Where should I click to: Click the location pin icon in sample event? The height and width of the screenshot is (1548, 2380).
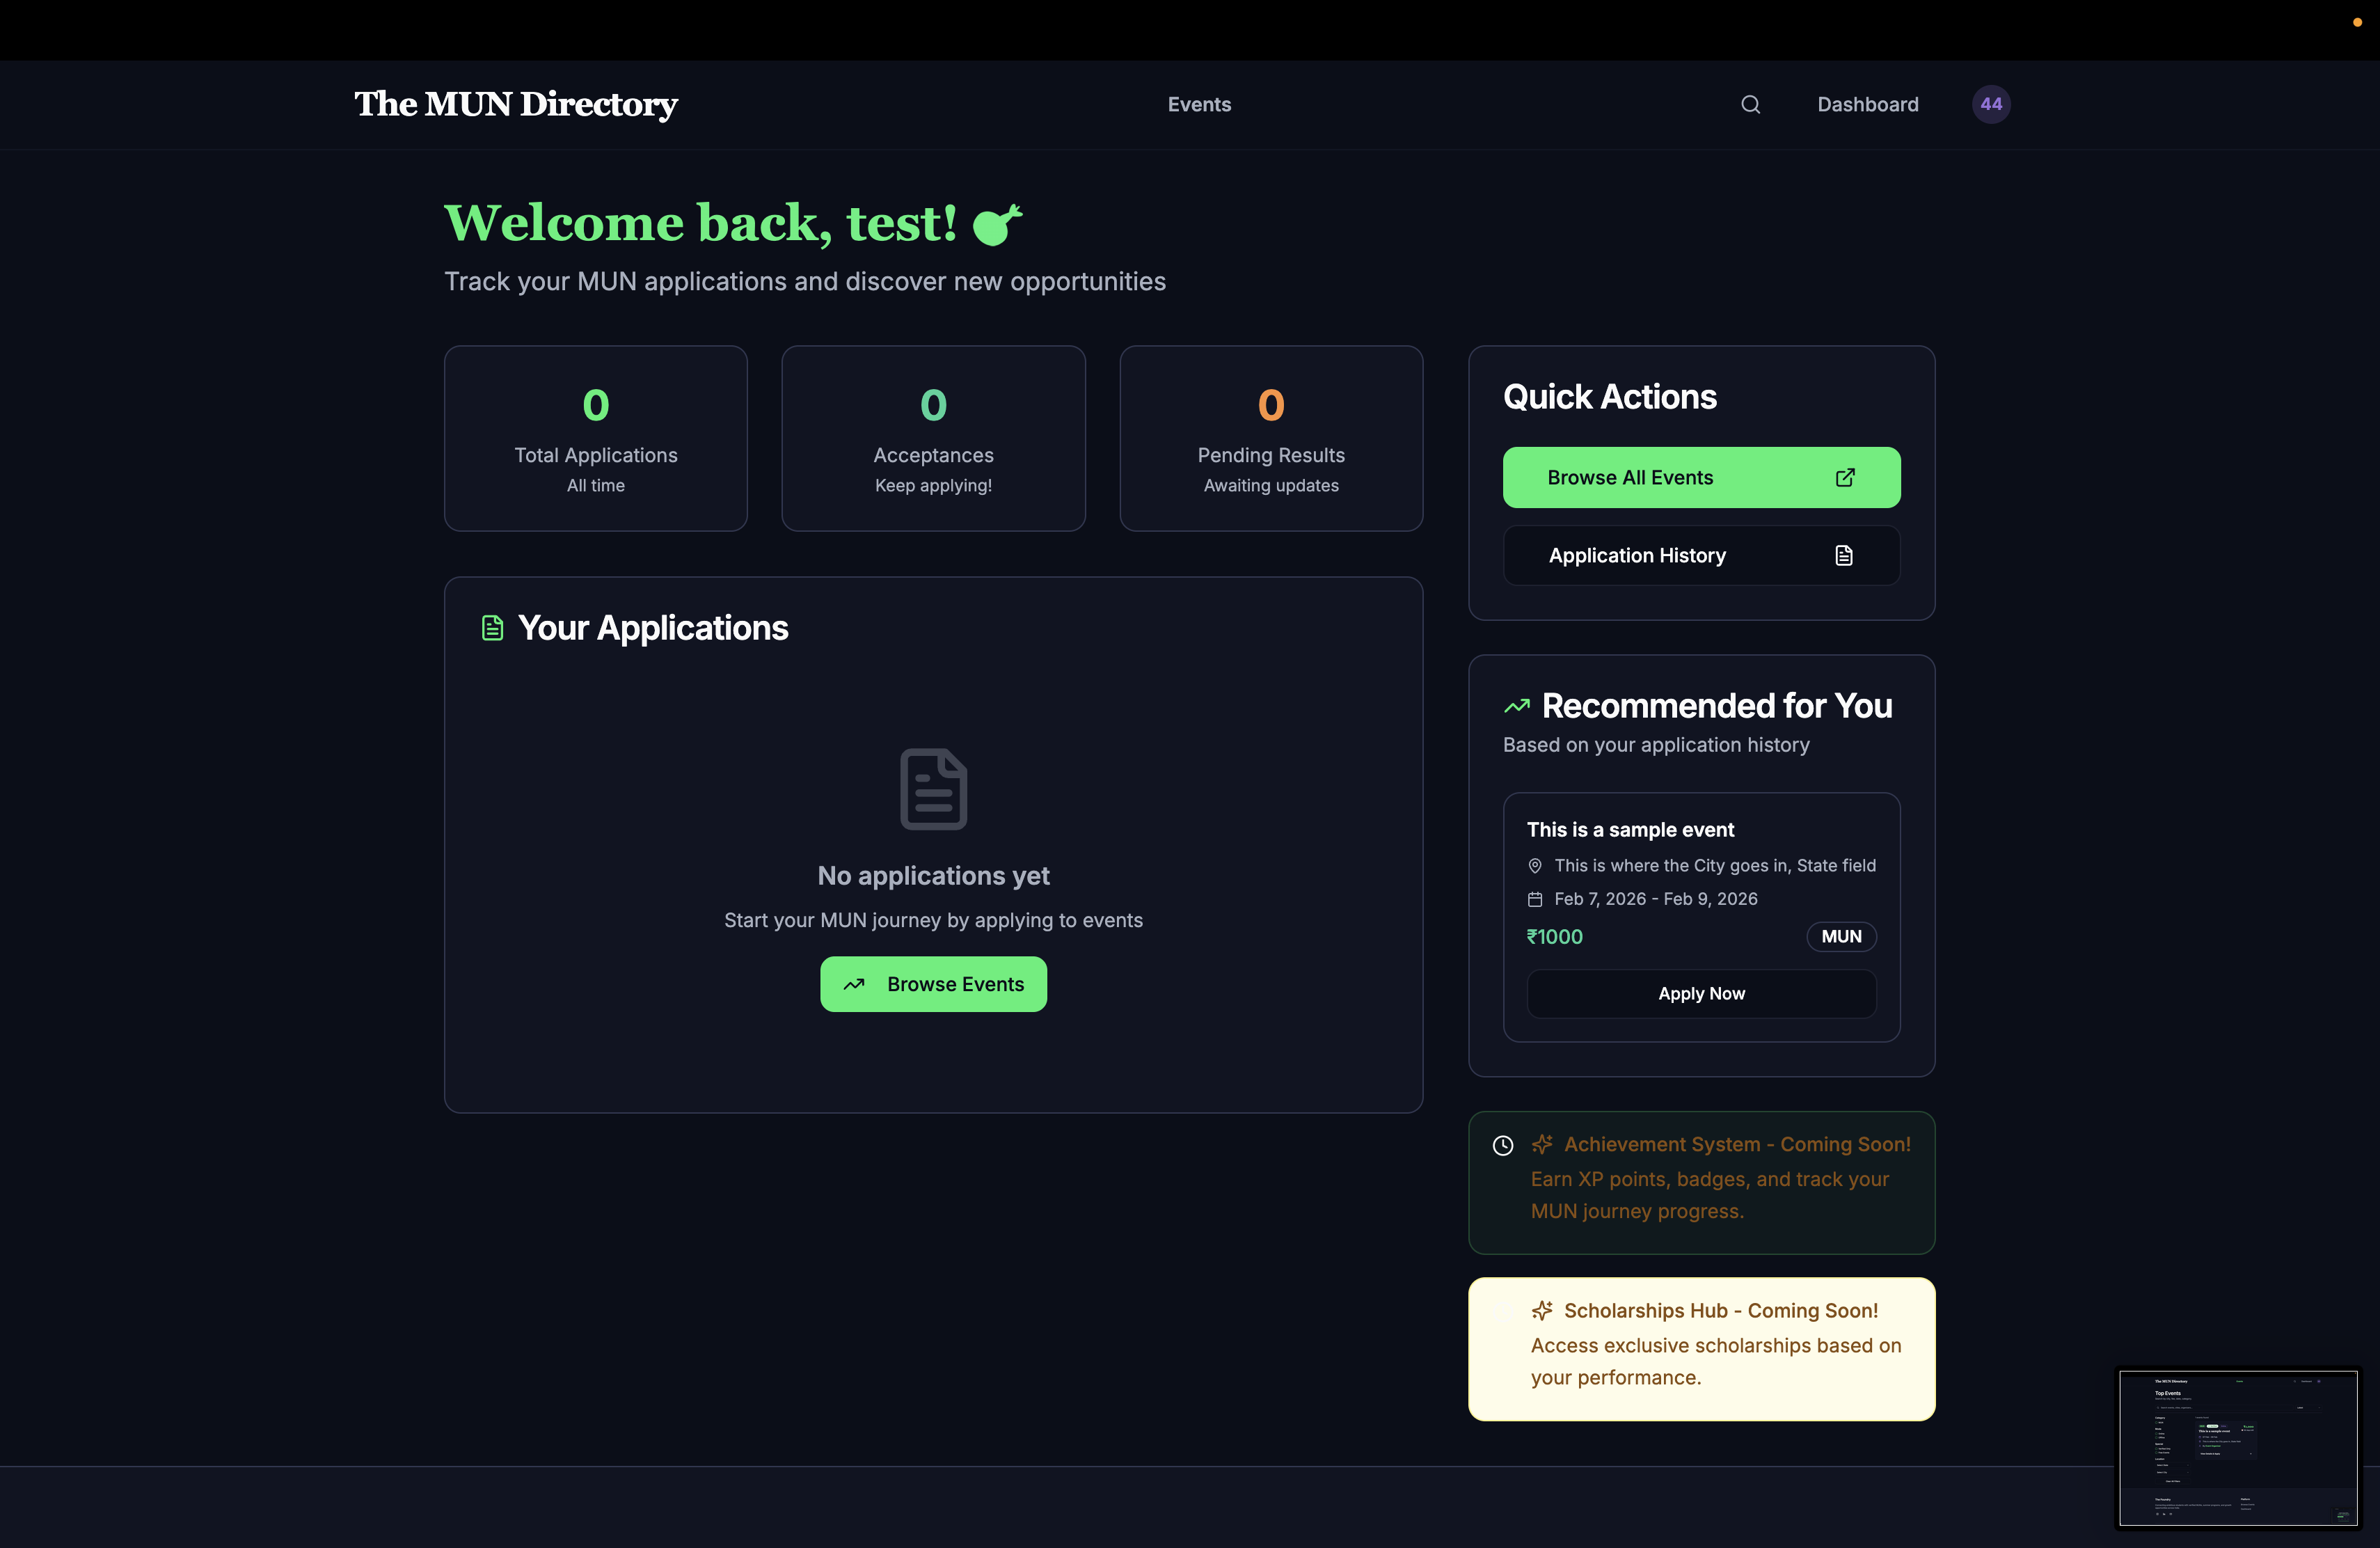coord(1535,866)
